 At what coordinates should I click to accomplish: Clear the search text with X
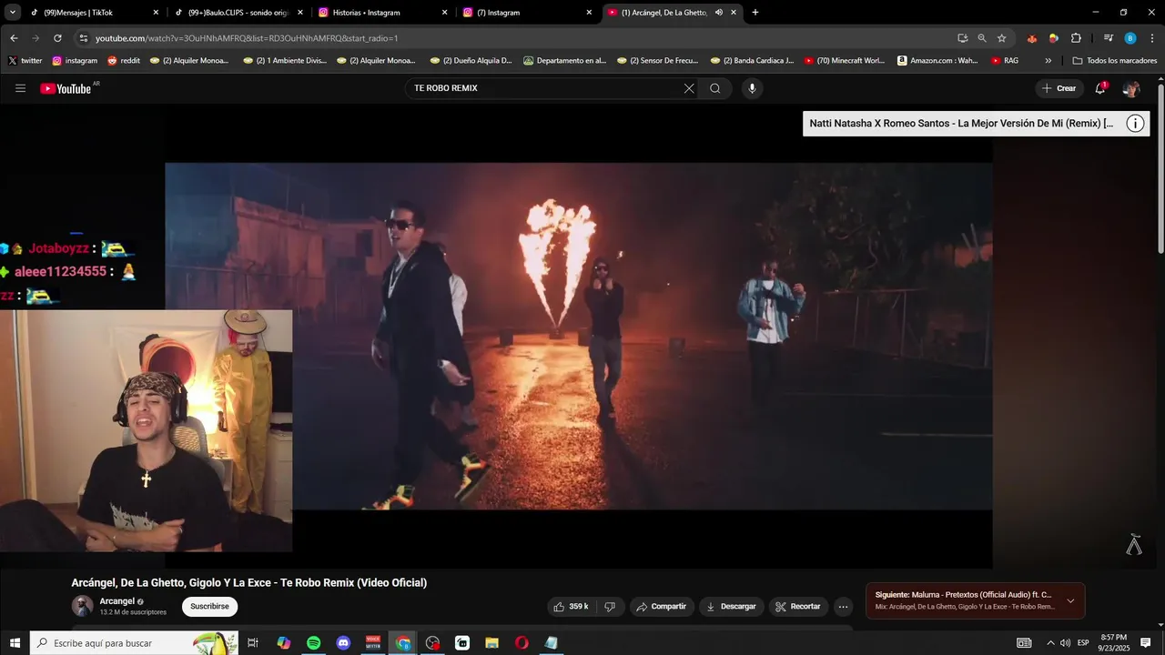click(689, 88)
